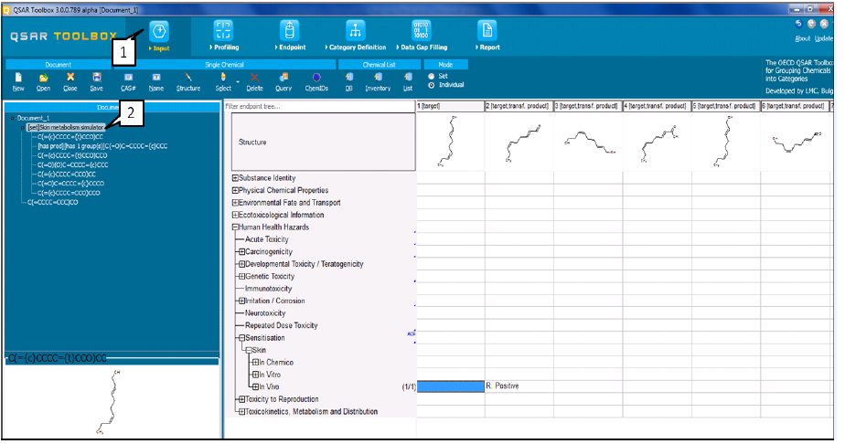Viewport: 845px width, 444px height.
Task: Click the Close document icon
Action: (x=70, y=78)
